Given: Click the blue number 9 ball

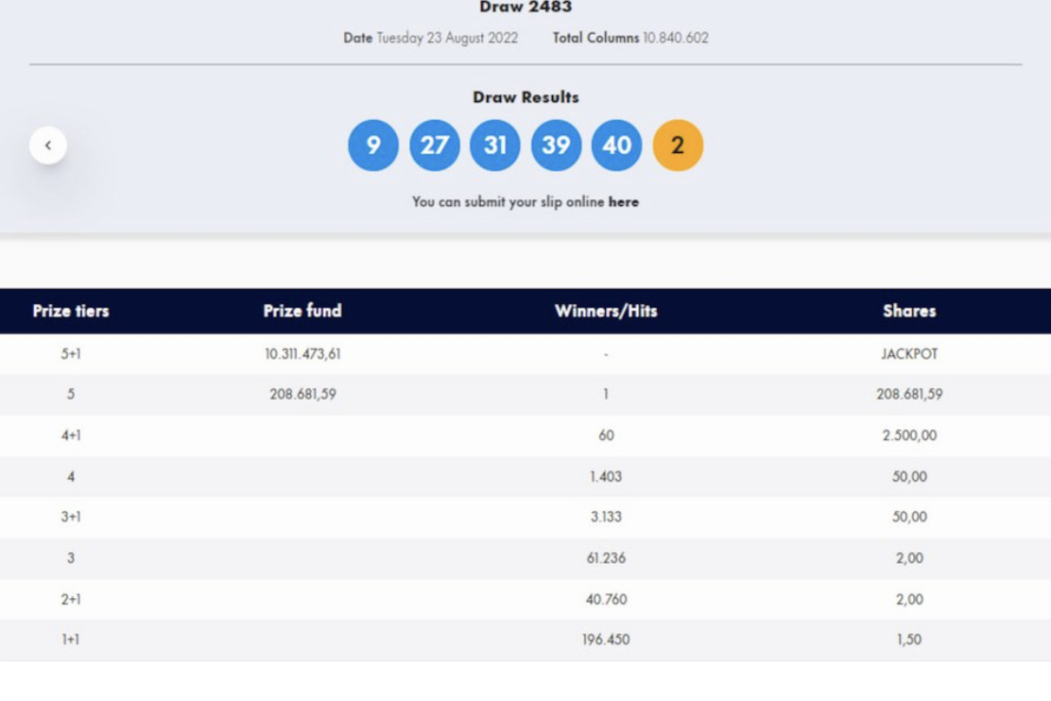Looking at the screenshot, I should pos(373,145).
